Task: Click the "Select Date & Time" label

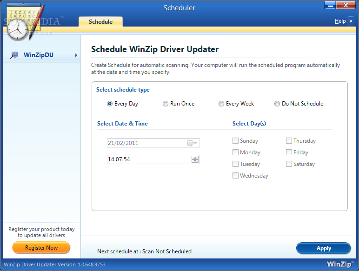Action: tap(122, 124)
